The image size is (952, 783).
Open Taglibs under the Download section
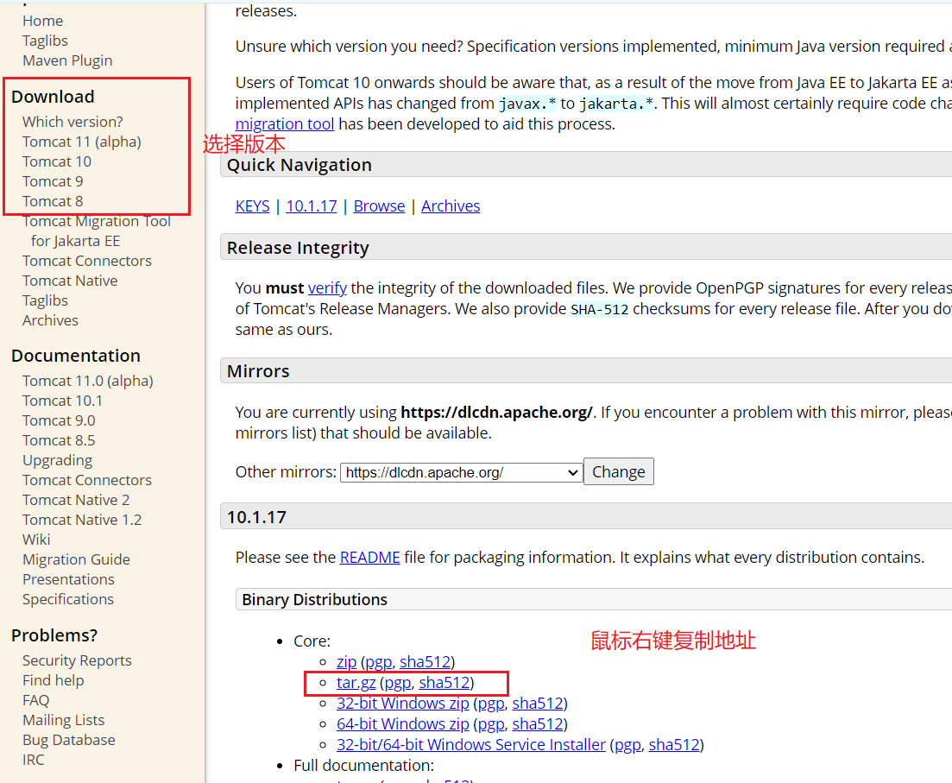[45, 300]
